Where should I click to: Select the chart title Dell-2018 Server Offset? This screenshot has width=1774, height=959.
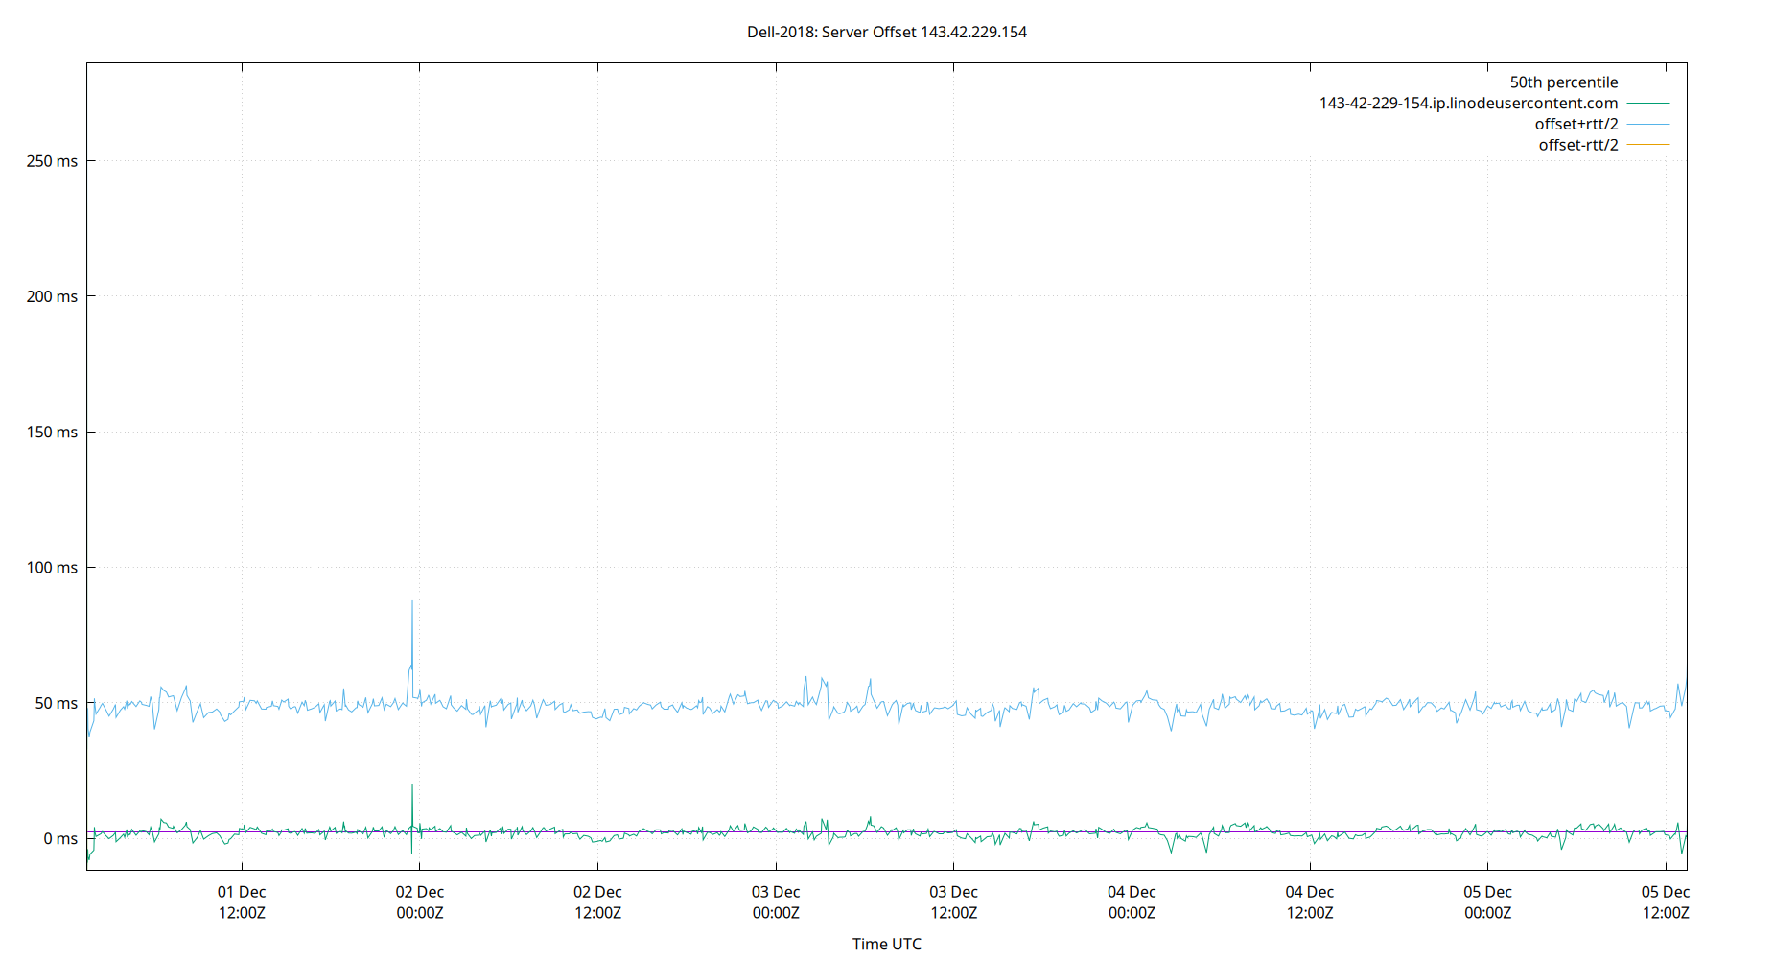tap(886, 32)
